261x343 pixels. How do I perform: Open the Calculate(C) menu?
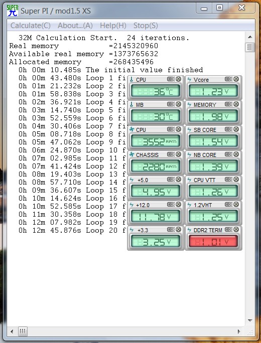click(x=31, y=26)
